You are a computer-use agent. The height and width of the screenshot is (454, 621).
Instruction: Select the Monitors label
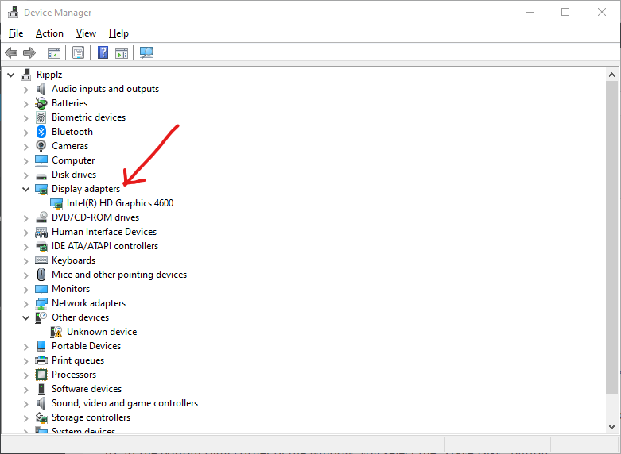point(71,289)
